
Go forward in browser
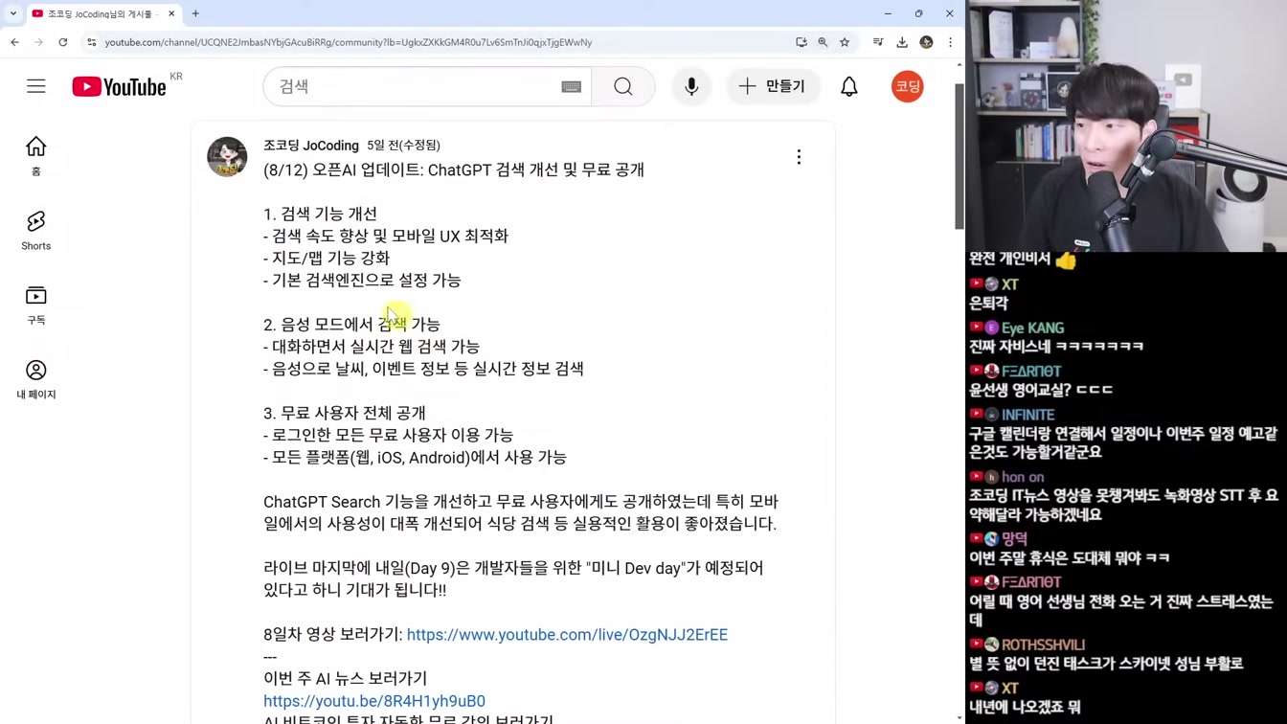[x=38, y=42]
